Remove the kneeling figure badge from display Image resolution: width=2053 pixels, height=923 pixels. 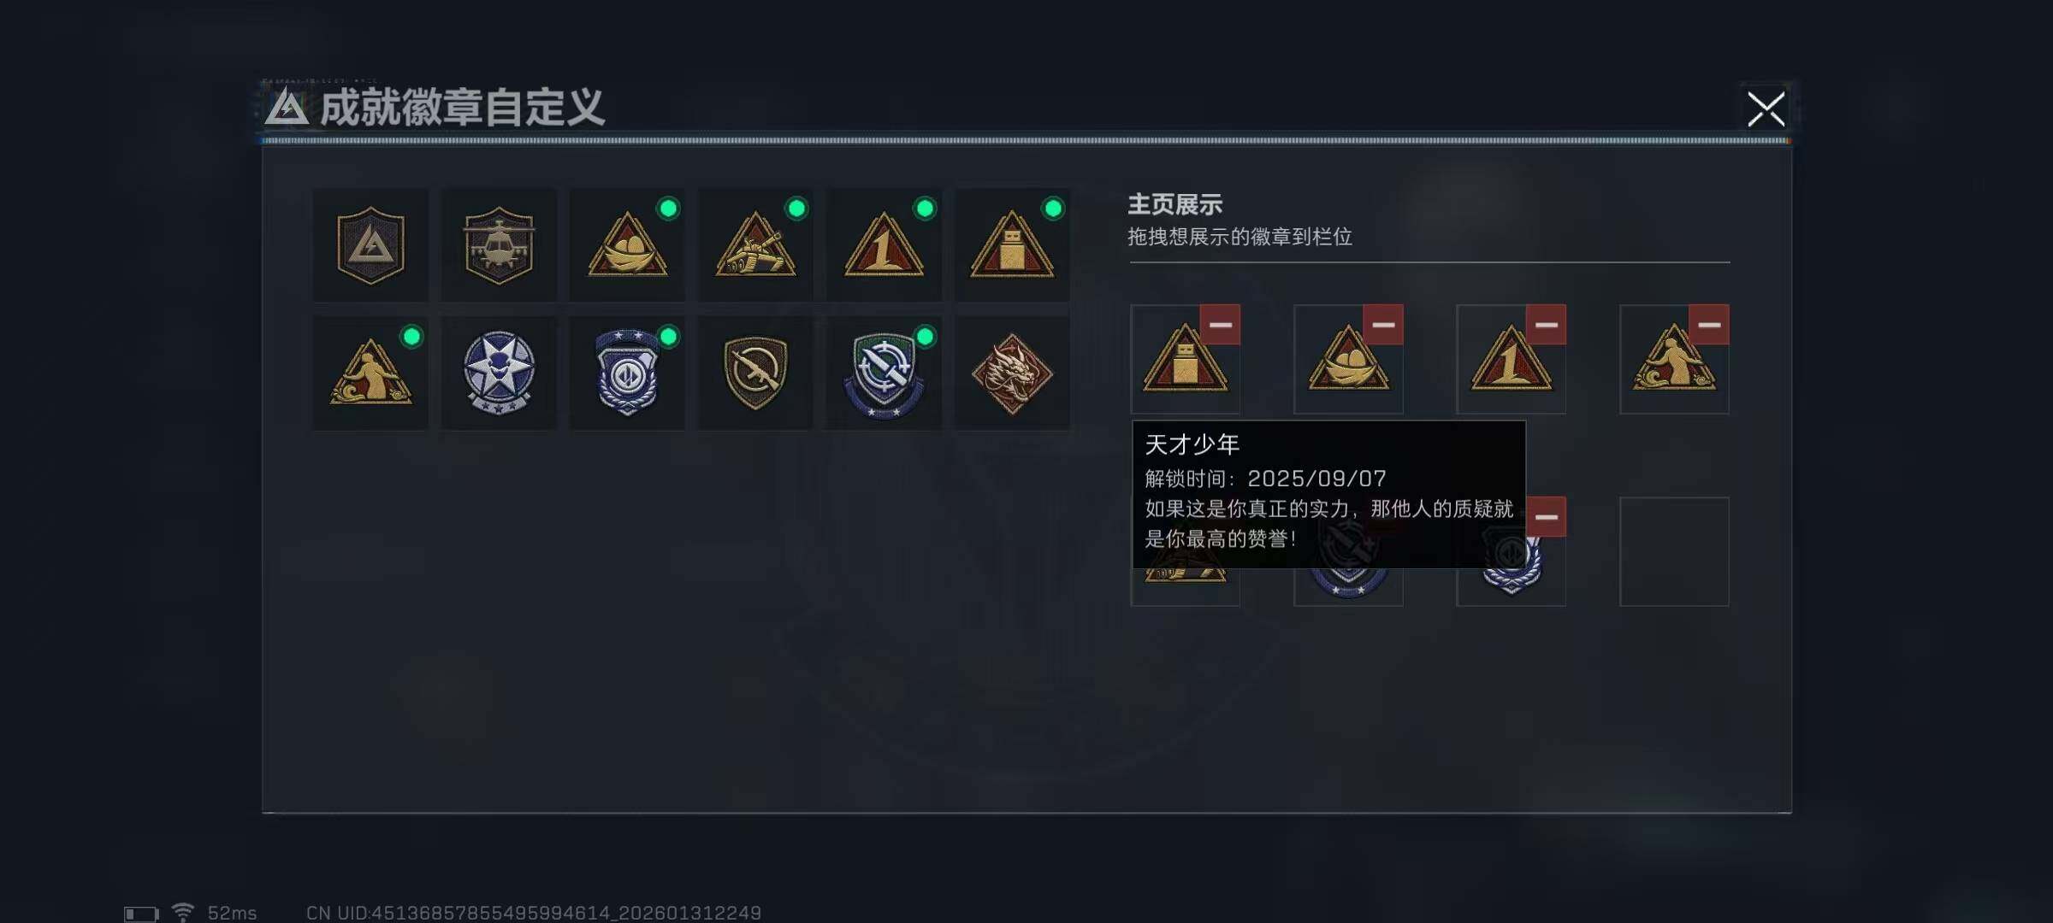pos(1709,325)
